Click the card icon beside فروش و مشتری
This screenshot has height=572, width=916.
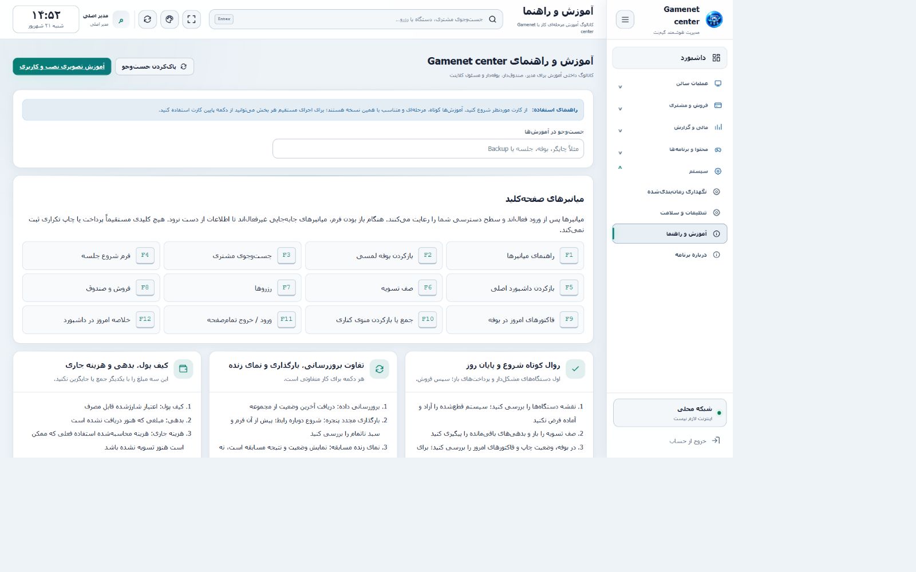coord(718,105)
